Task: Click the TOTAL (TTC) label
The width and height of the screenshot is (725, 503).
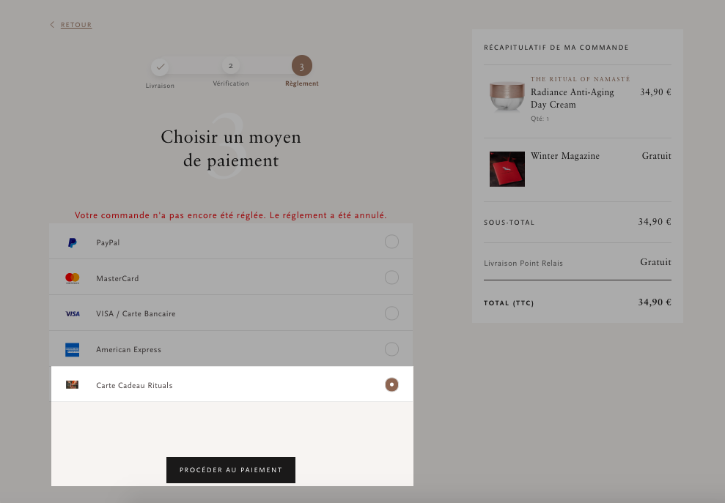Action: pos(509,303)
